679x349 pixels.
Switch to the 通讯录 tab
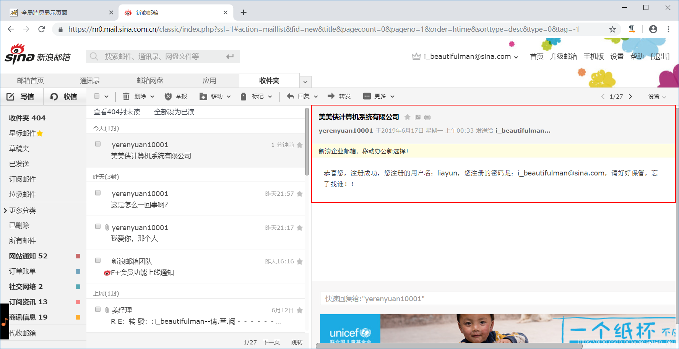(90, 81)
